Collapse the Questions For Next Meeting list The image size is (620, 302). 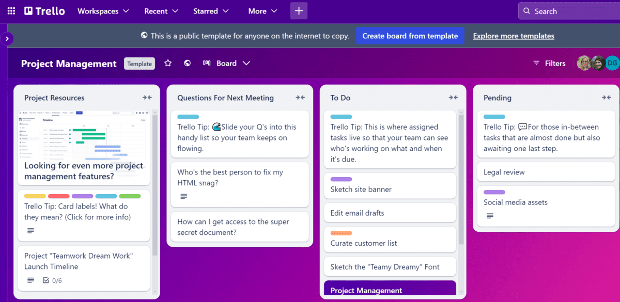pyautogui.click(x=300, y=98)
